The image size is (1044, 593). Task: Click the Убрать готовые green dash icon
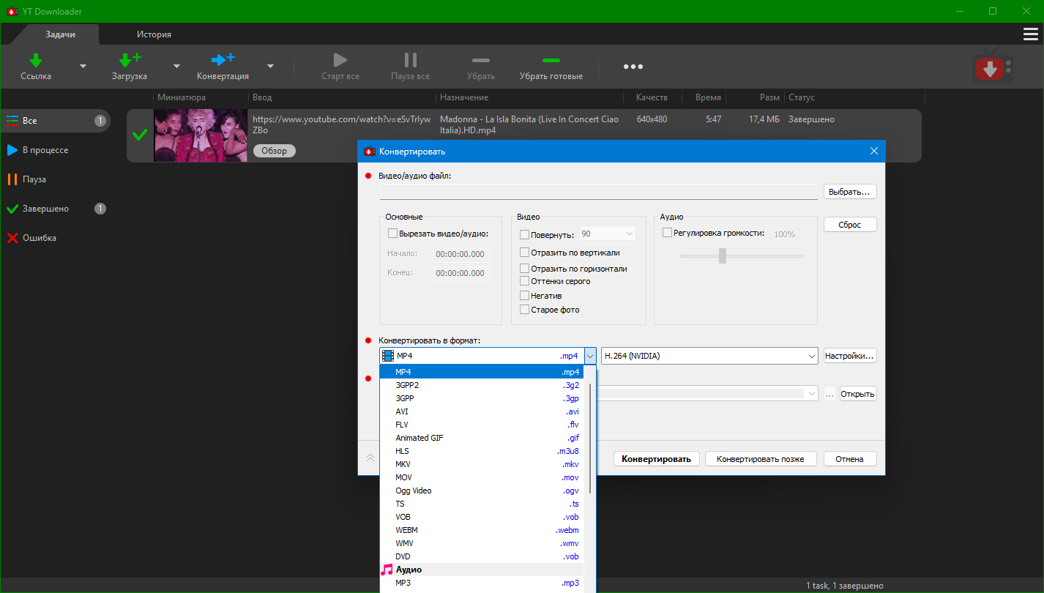pos(551,60)
